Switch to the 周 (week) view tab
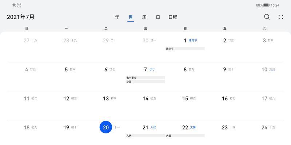The image size is (291, 145). [x=144, y=17]
